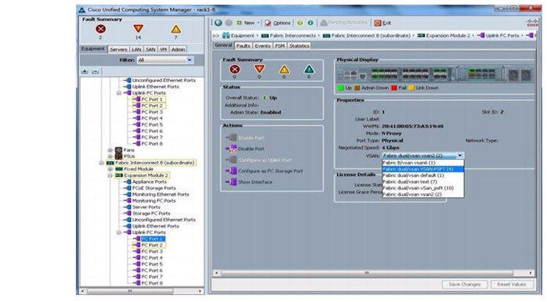The width and height of the screenshot is (547, 302).
Task: Open Options from the toolbar
Action: click(x=277, y=23)
